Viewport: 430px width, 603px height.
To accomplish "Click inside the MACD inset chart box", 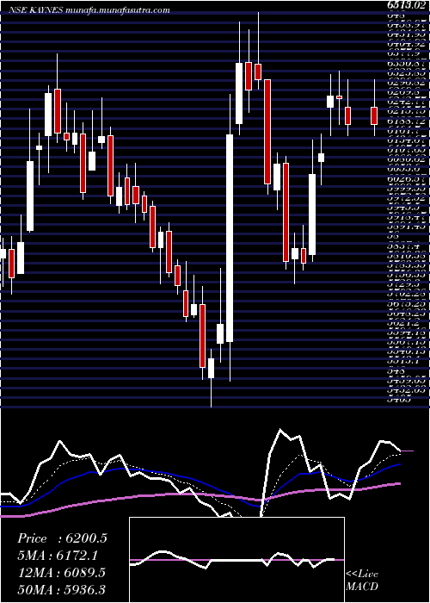I will (236, 560).
